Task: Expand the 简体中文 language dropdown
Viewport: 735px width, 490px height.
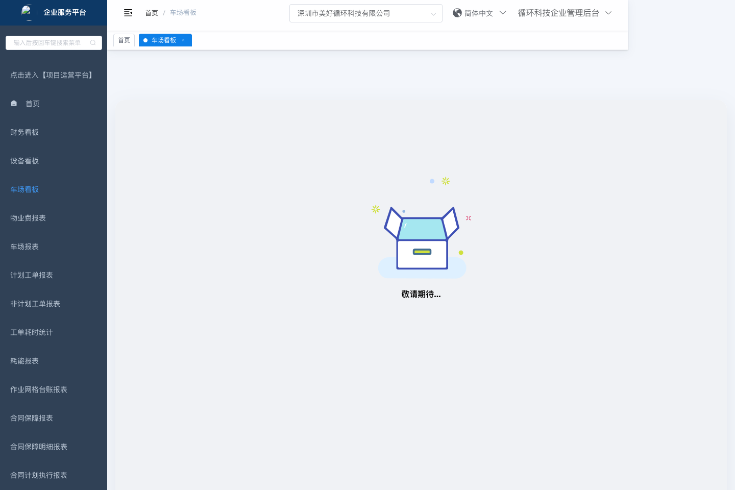Action: (502, 13)
